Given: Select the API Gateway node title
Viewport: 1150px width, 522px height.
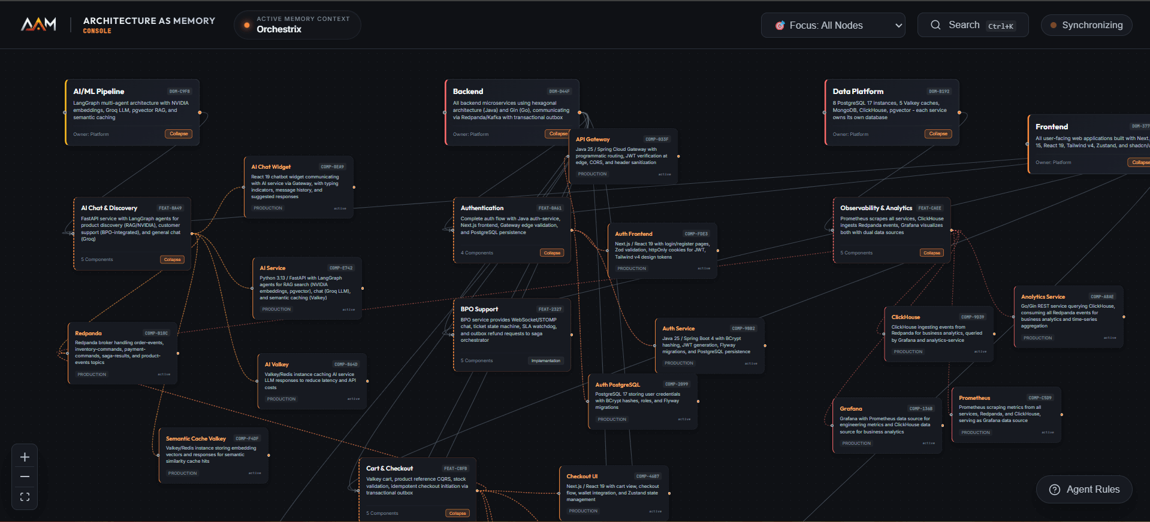Looking at the screenshot, I should (x=593, y=139).
